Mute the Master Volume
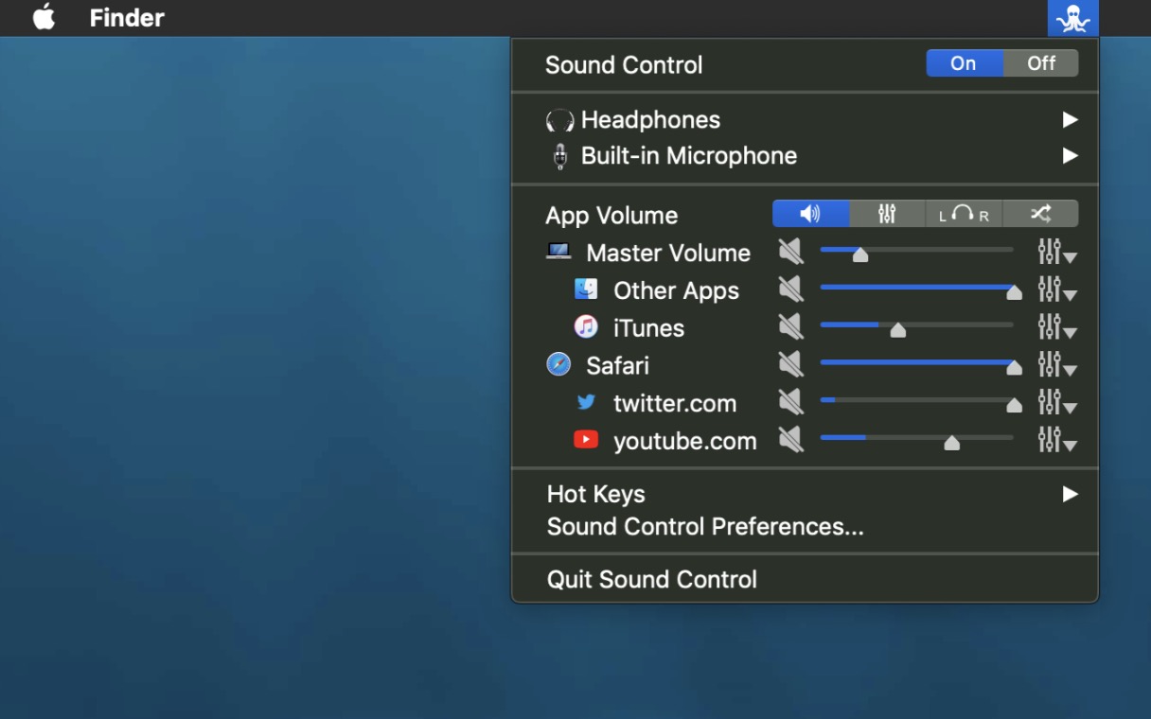Screen dimensions: 1151x719 (x=790, y=252)
